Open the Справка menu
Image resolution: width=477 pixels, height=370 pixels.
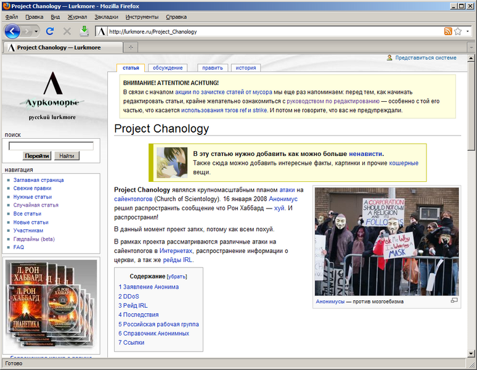coord(176,17)
